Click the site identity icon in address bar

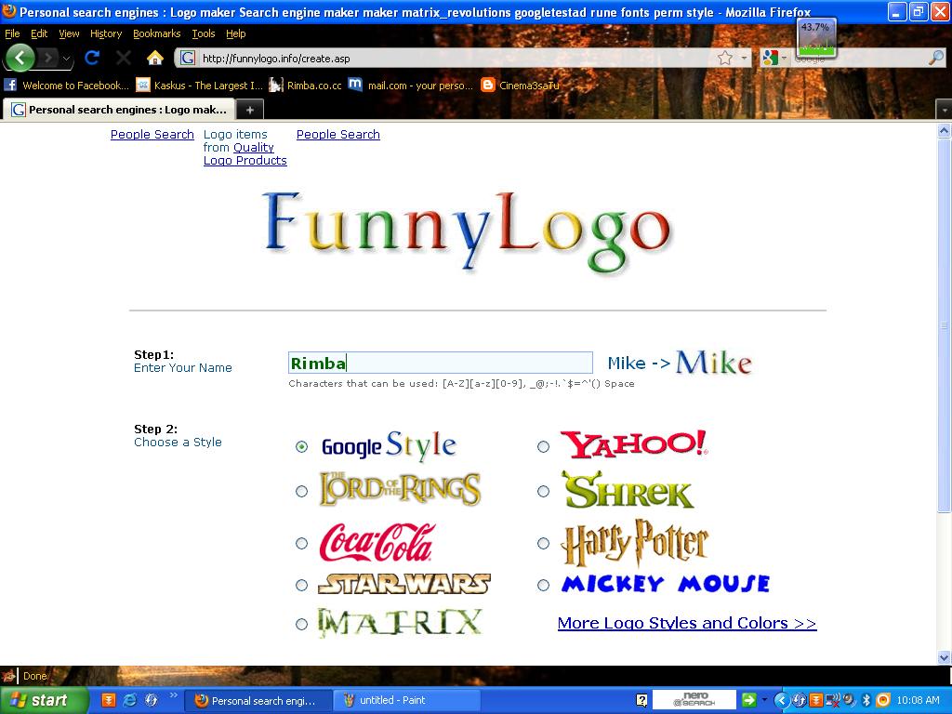click(188, 59)
